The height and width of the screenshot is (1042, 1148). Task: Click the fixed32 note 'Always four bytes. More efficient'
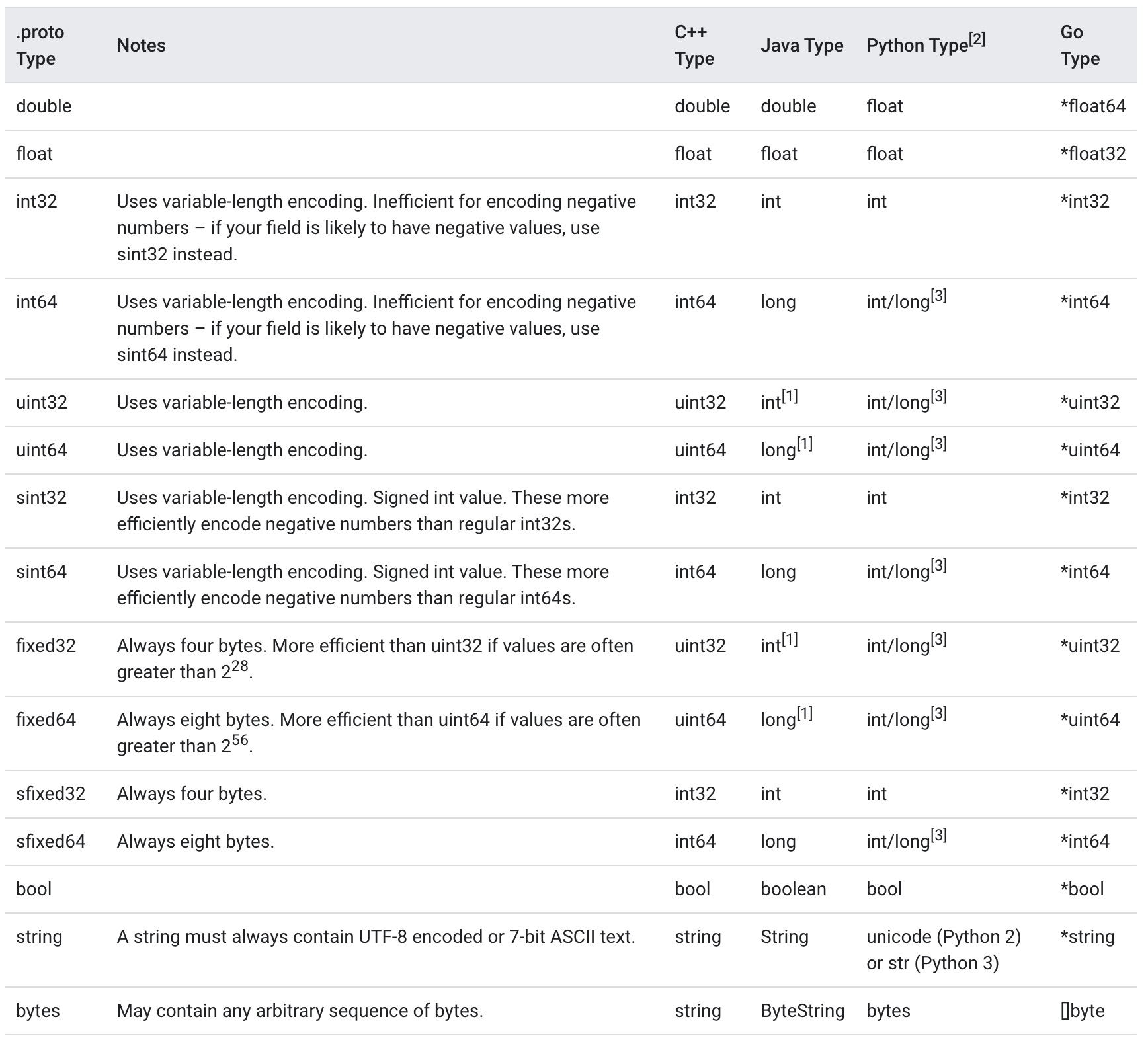click(375, 658)
